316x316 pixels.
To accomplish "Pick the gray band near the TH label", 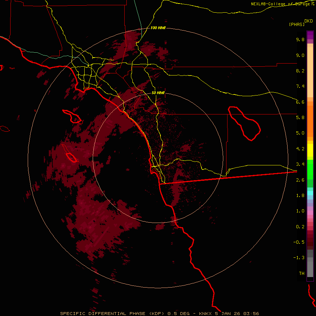I will tap(310, 269).
